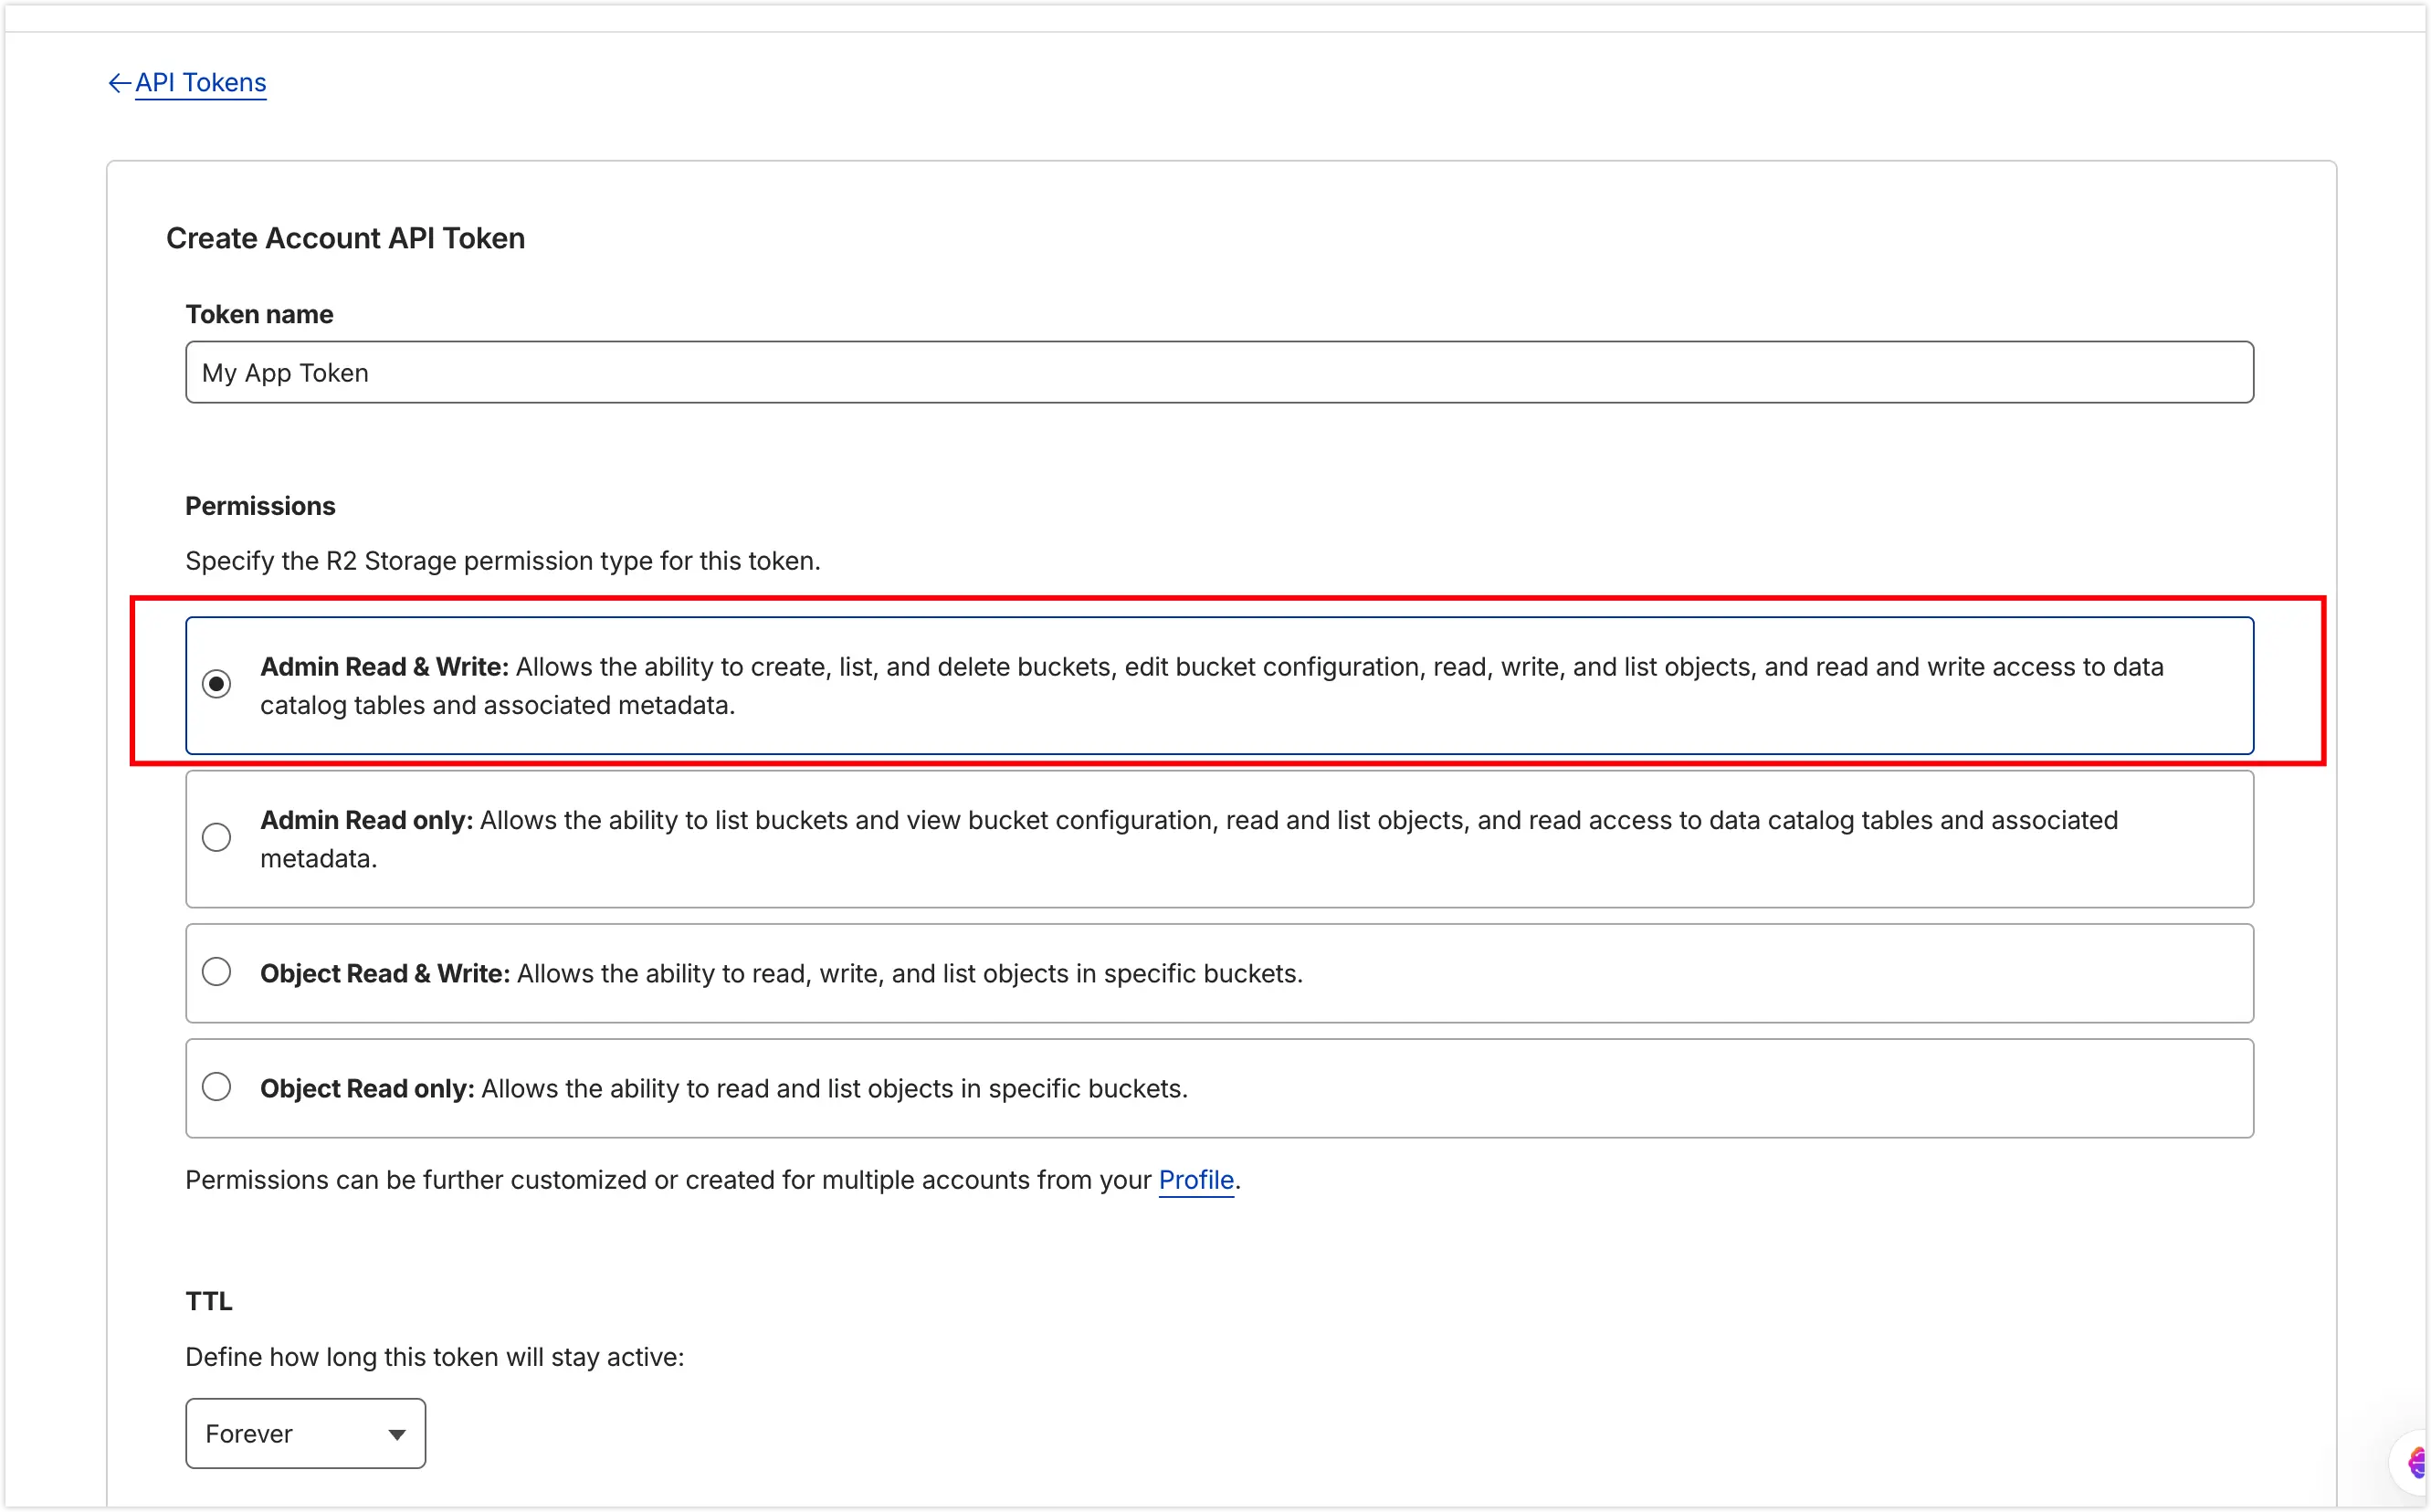Expand the Forever TTL dropdown
The image size is (2431, 1512).
(x=304, y=1434)
